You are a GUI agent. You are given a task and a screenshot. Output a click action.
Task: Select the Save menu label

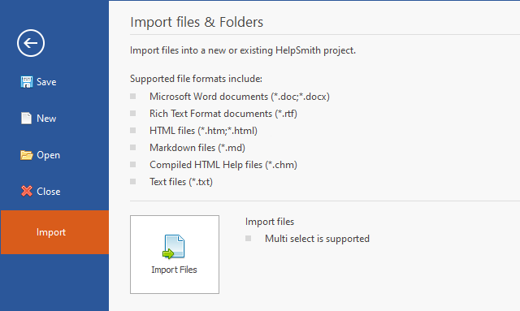pos(46,82)
